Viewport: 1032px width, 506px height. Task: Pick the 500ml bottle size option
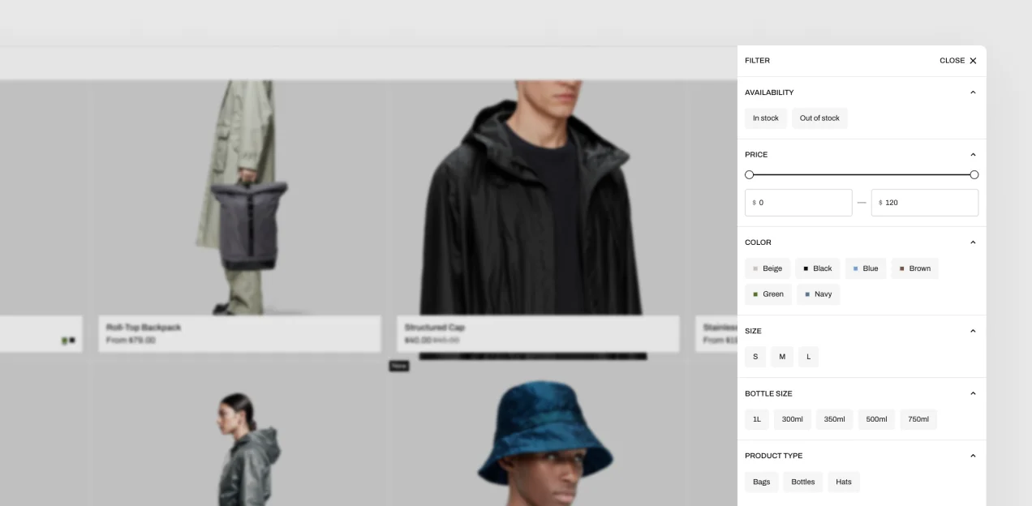[x=876, y=419]
